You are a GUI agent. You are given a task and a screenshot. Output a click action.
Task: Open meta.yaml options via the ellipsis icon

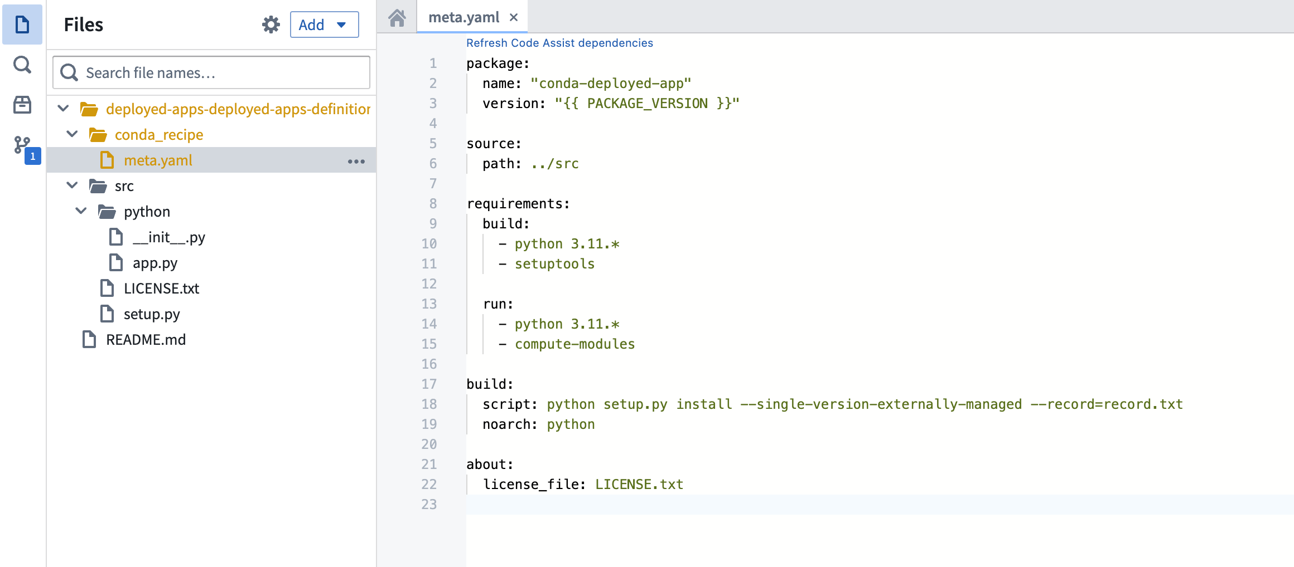pyautogui.click(x=356, y=160)
